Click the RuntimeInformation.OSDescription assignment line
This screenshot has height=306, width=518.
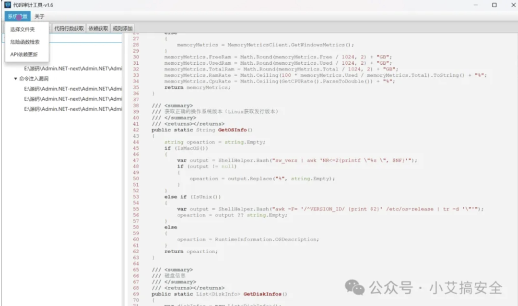coord(248,240)
